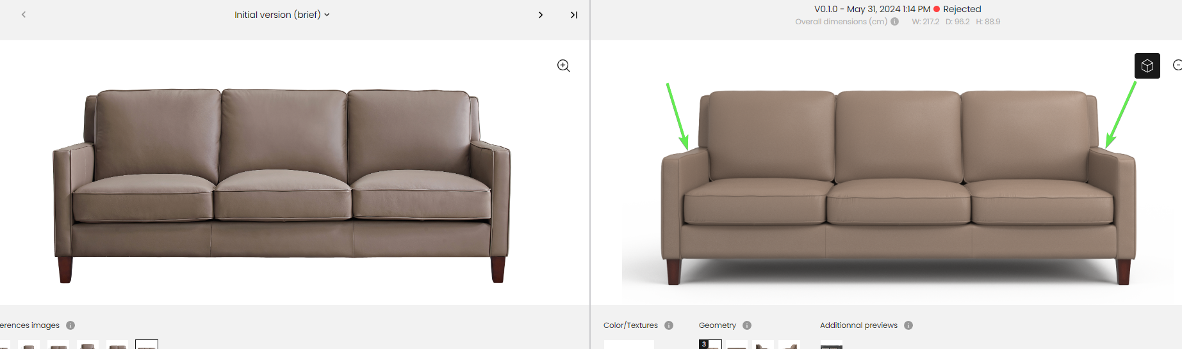
Task: Select the white Color/Textures swatch
Action: pyautogui.click(x=629, y=345)
